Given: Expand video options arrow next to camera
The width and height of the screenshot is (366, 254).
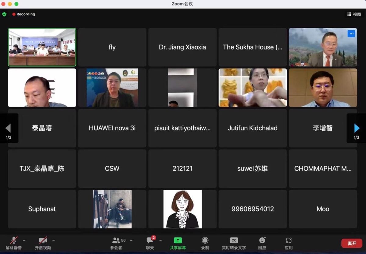Looking at the screenshot, I should (53, 241).
